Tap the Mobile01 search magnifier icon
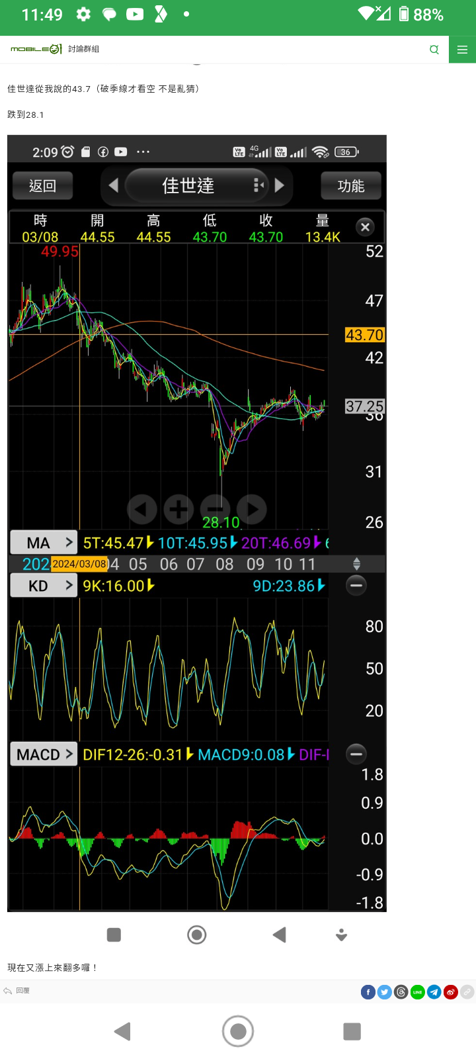 pos(434,50)
